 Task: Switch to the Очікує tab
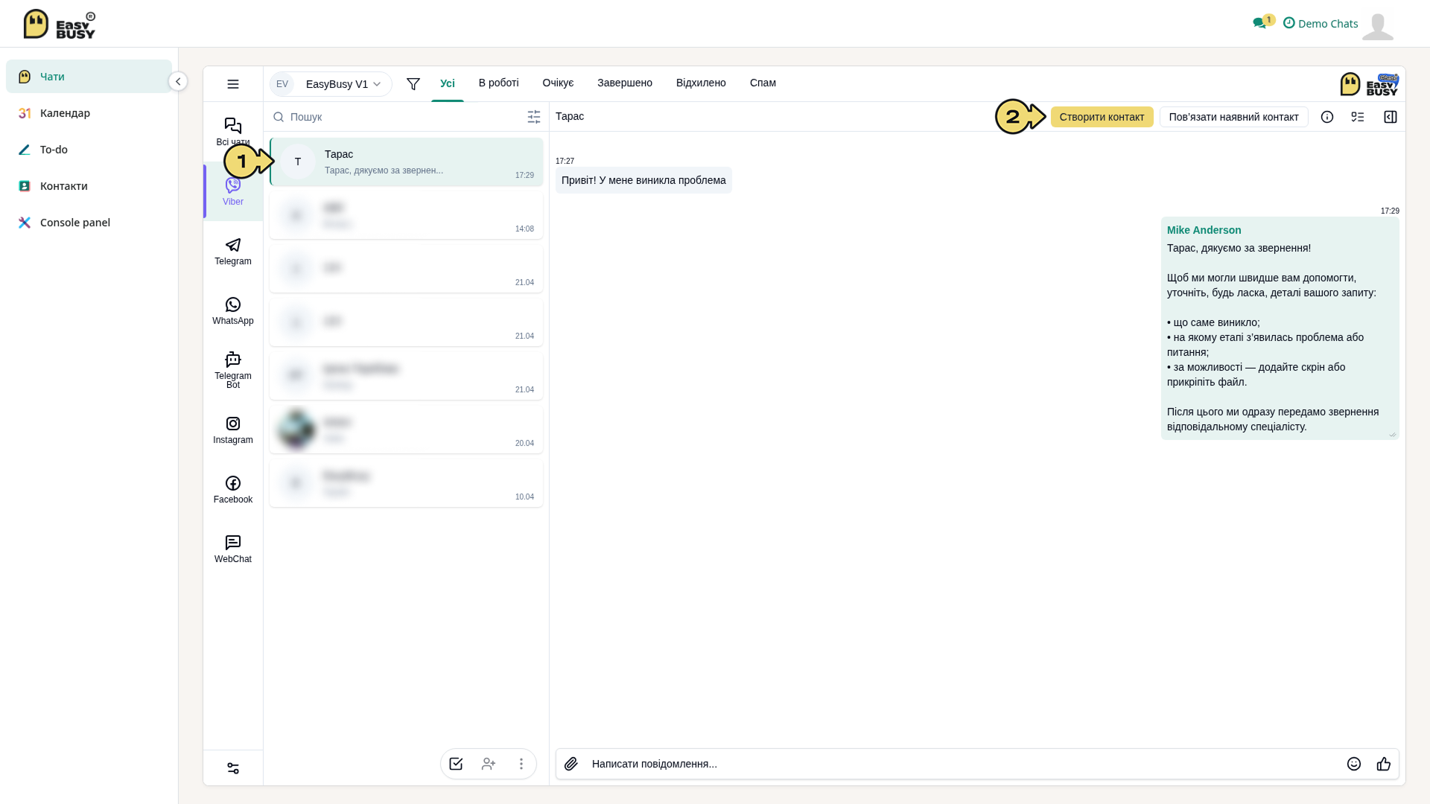coord(559,83)
